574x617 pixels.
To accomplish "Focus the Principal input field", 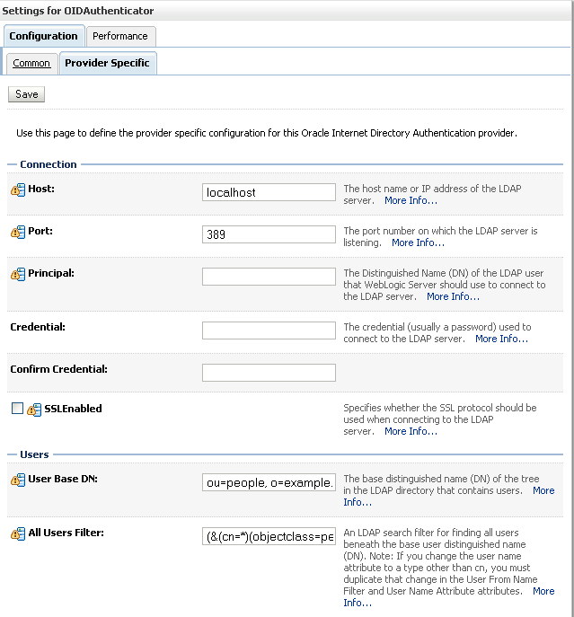I will coord(269,277).
